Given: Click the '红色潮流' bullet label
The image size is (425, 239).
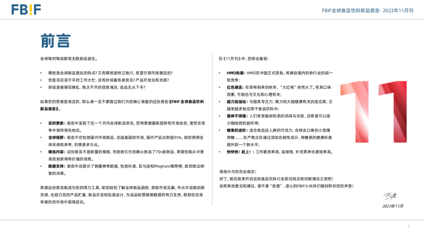Looking at the screenshot, I should point(235,87).
